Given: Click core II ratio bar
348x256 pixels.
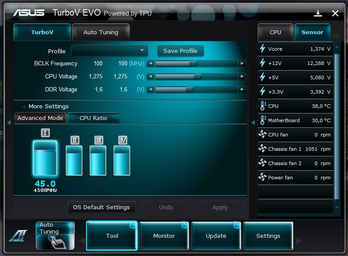Looking at the screenshot, I should pos(74,161).
